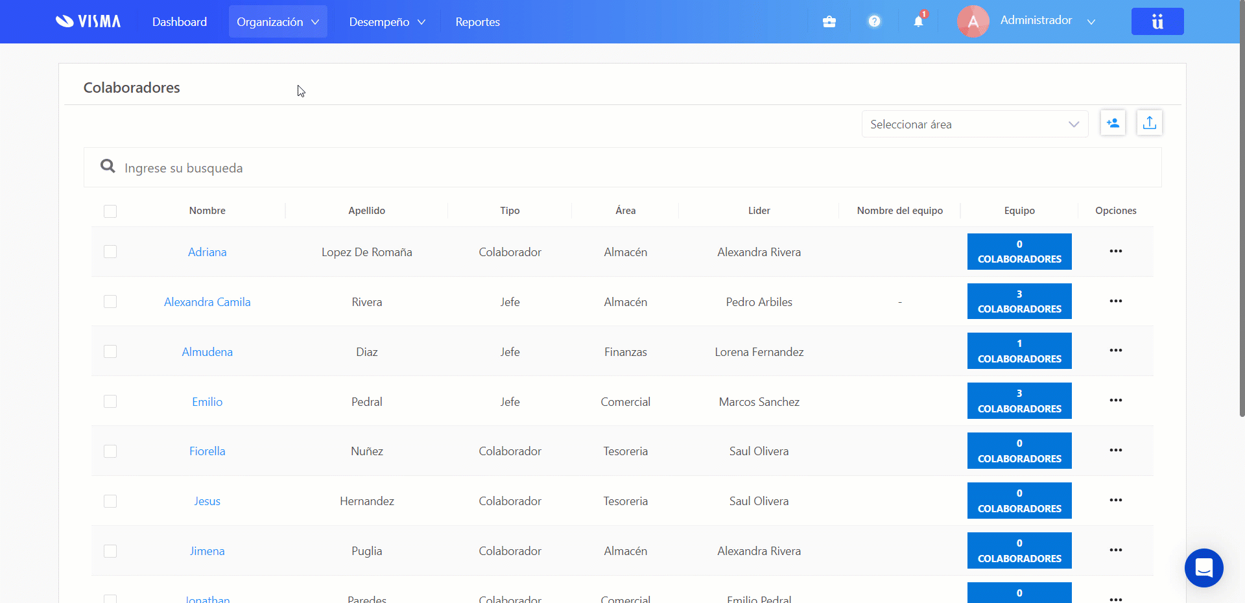Open the Reportes section

(x=477, y=21)
